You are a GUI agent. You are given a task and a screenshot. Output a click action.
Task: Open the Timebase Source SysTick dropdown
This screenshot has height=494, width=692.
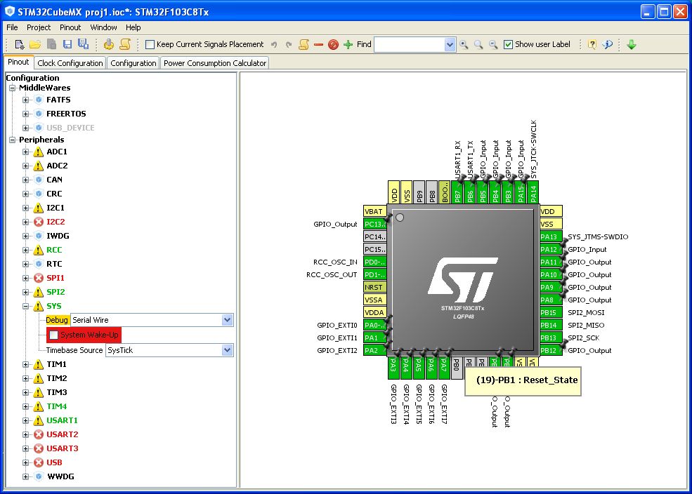point(228,350)
